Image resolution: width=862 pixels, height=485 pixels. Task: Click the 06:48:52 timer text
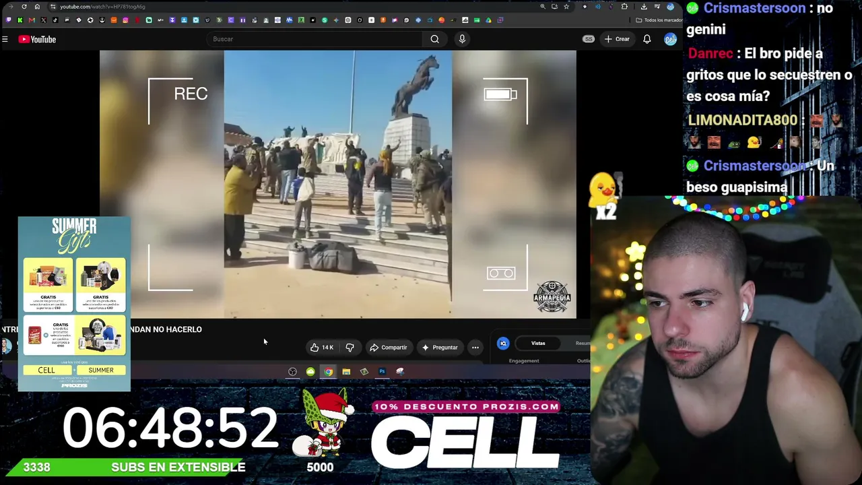170,428
